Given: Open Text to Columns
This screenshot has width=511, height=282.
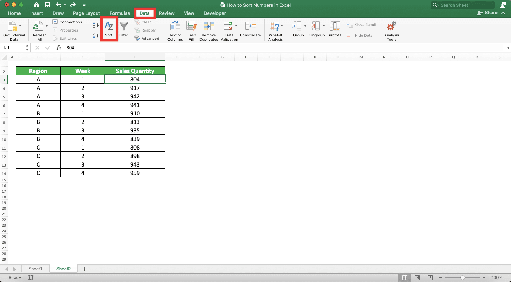Looking at the screenshot, I should [175, 31].
